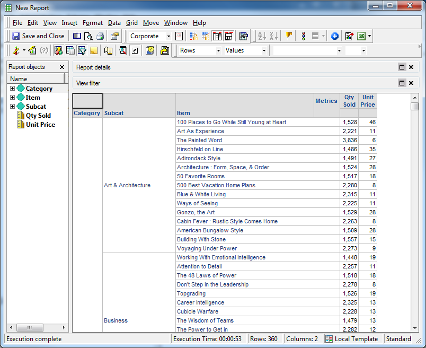Open the Grid menu

[x=132, y=23]
